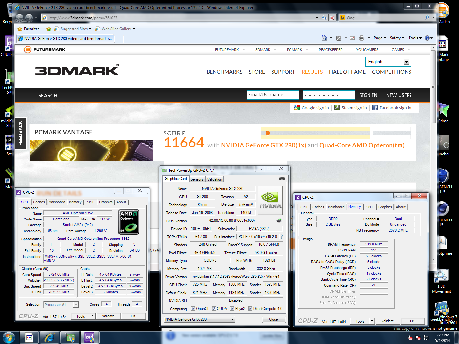459x344 pixels.
Task: Click the refresh page icon in address bar
Action: coord(324,18)
